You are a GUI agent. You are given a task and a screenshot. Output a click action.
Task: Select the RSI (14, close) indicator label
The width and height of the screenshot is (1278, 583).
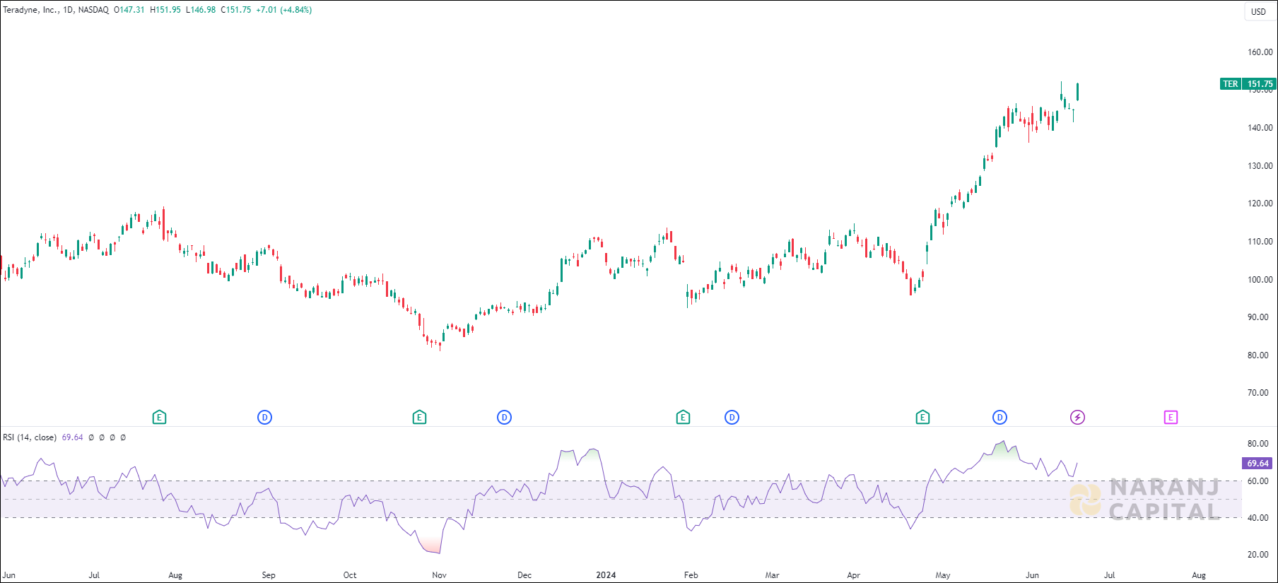click(30, 437)
